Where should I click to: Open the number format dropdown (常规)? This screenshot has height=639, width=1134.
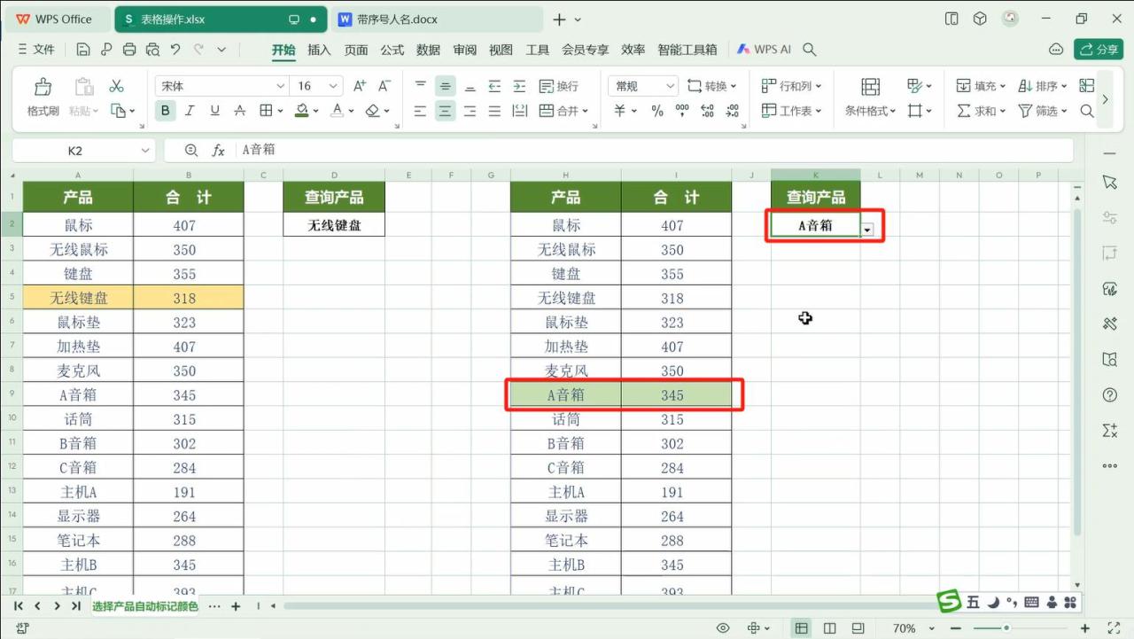671,86
